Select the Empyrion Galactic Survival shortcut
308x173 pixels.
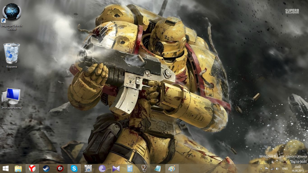click(12, 17)
